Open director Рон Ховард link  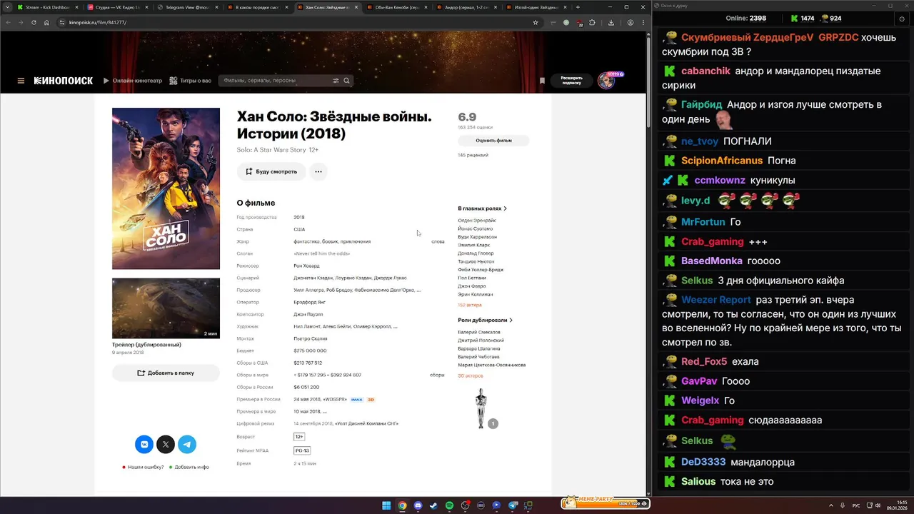307,266
